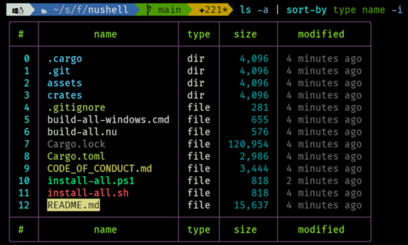Click the top # column header
The width and height of the screenshot is (408, 245).
21,34
